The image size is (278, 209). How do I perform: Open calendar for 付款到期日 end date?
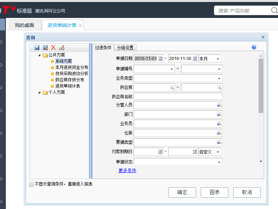click(195, 152)
